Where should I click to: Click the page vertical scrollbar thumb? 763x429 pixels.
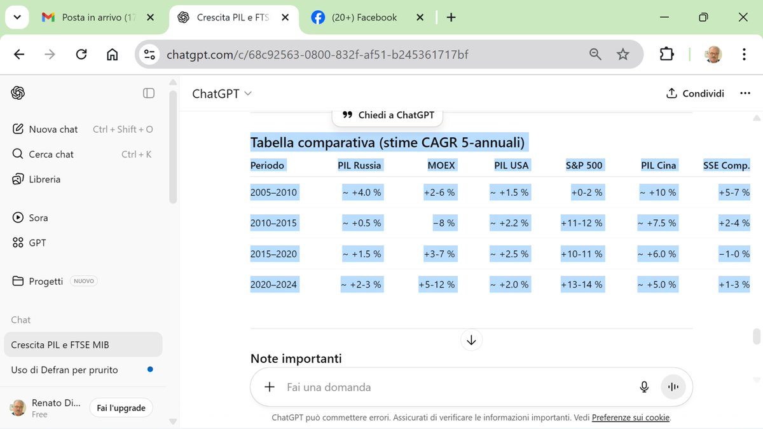[x=757, y=336]
